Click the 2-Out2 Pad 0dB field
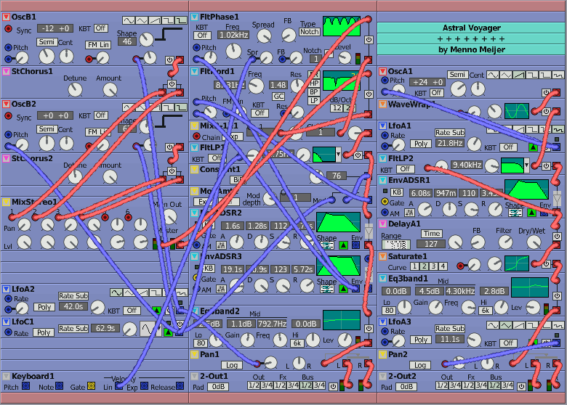The height and width of the screenshot is (405, 567). point(406,387)
